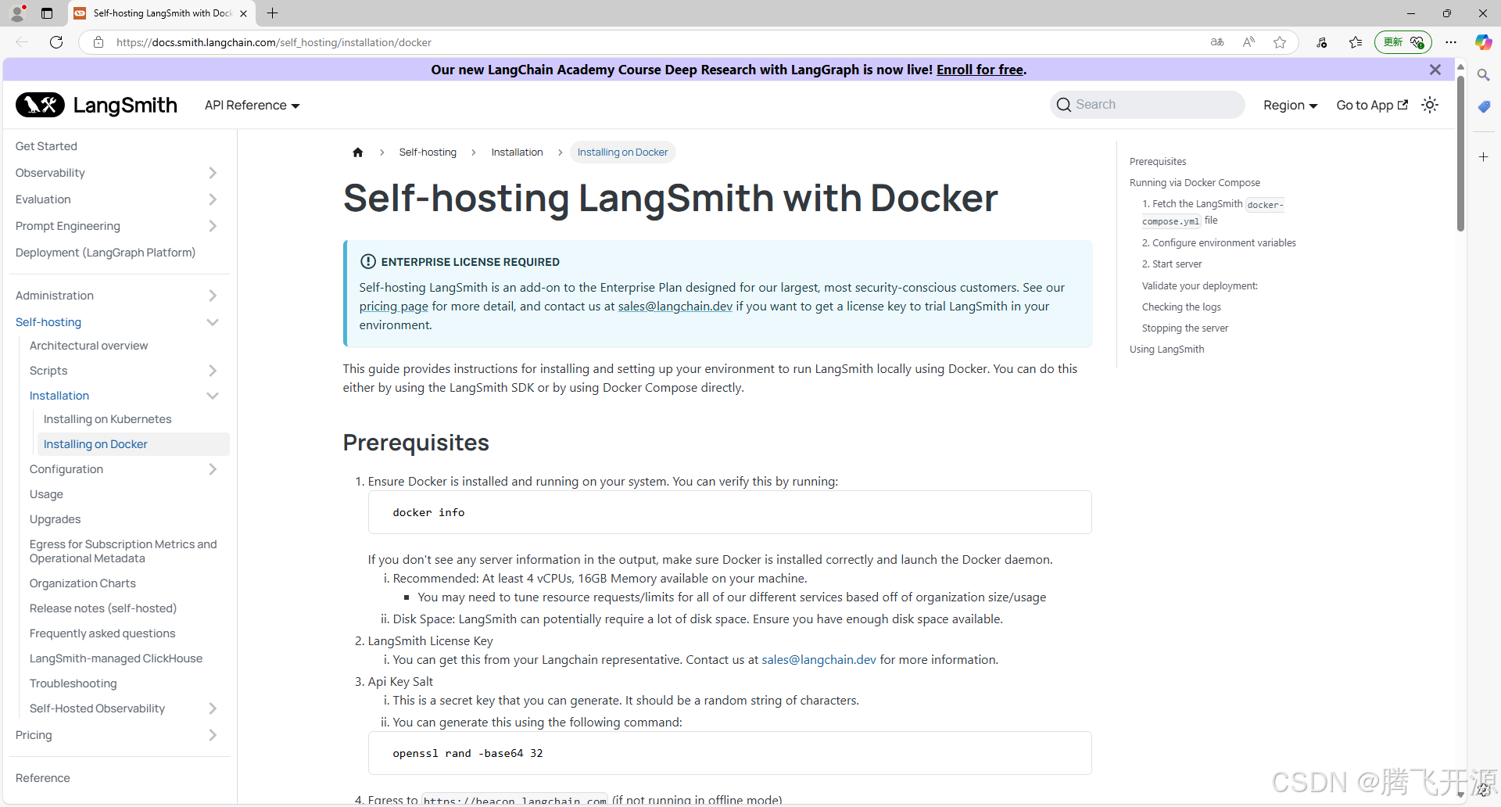Open the Usage sidebar page
The image size is (1501, 807).
point(46,494)
